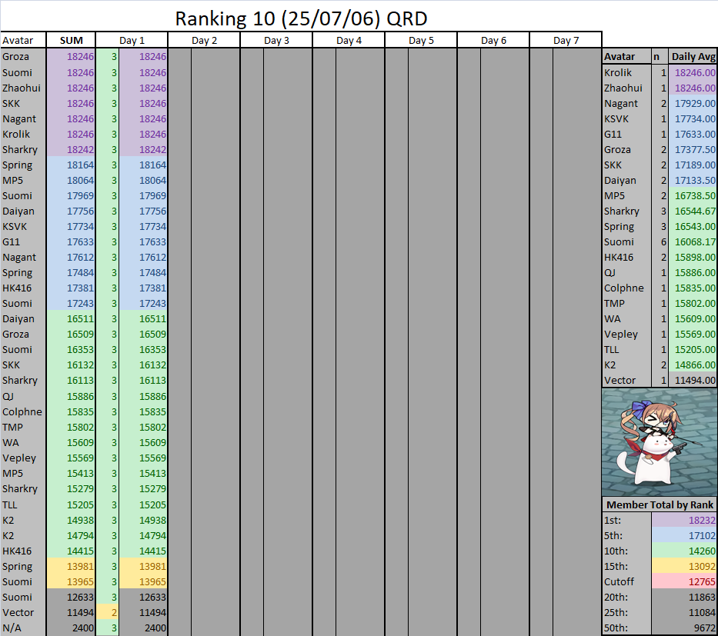
Task: Select the 25th rank total 11084
Action: pyautogui.click(x=684, y=612)
